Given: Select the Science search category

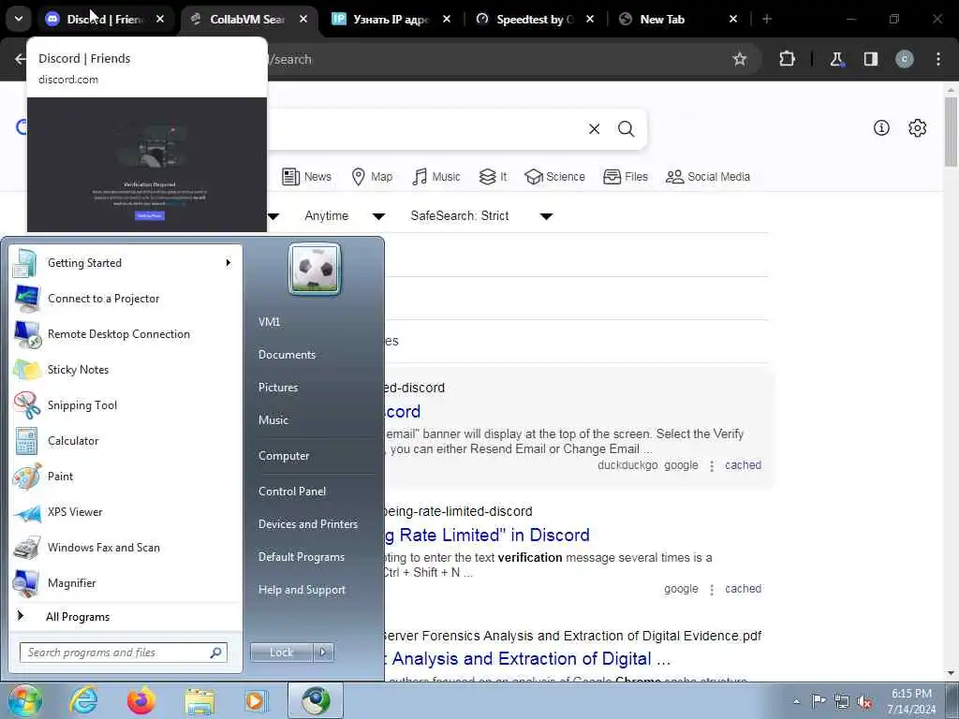Looking at the screenshot, I should pos(555,177).
